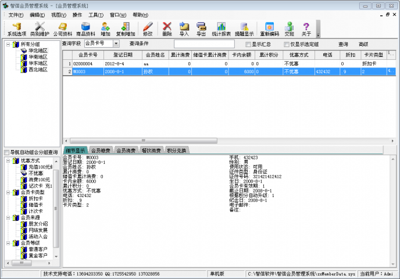This screenshot has width=400, height=279.
Task: Open the 统计报表 statistics report icon
Action: click(222, 28)
